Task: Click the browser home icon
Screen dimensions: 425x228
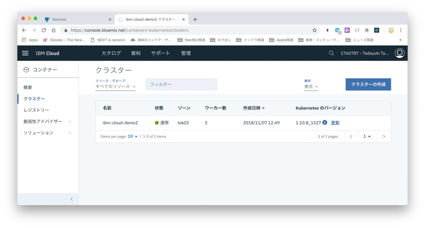Action: (54, 30)
